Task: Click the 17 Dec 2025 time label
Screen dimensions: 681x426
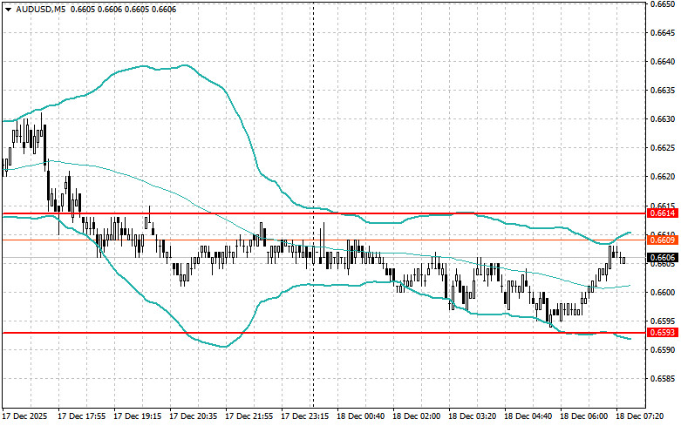Action: (x=25, y=416)
